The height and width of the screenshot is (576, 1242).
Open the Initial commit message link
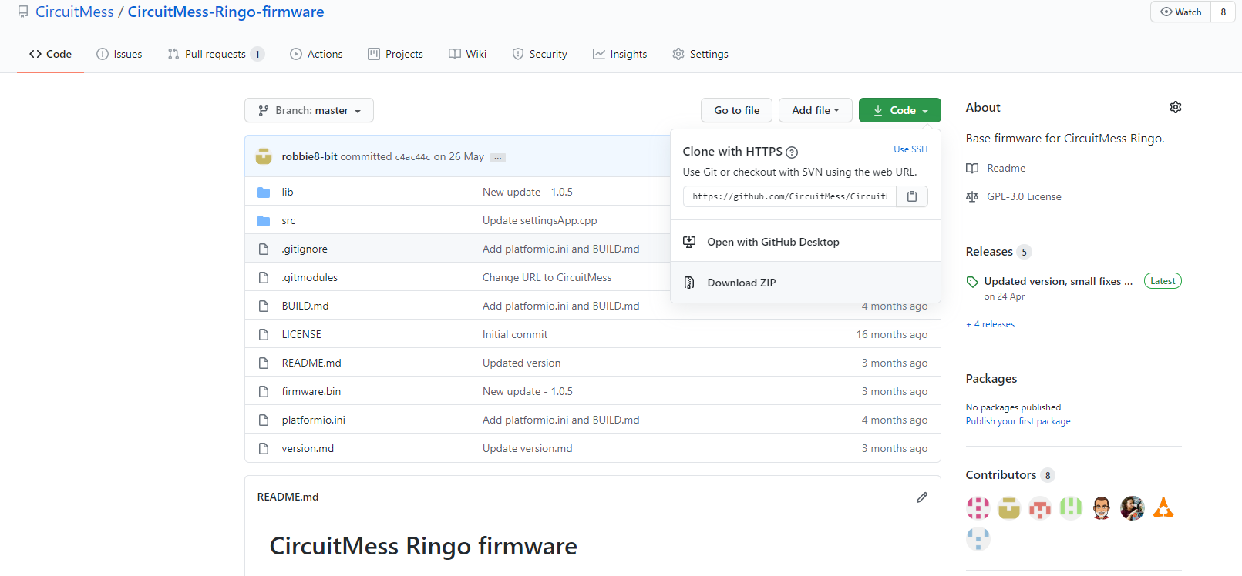(x=515, y=335)
